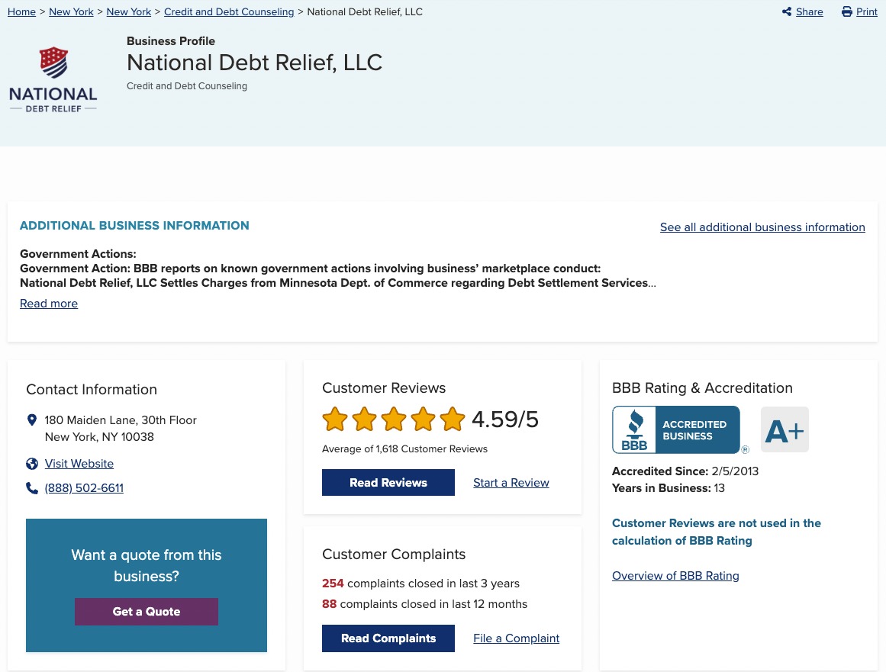Image resolution: width=886 pixels, height=672 pixels.
Task: Start a Review for this business
Action: 511,482
